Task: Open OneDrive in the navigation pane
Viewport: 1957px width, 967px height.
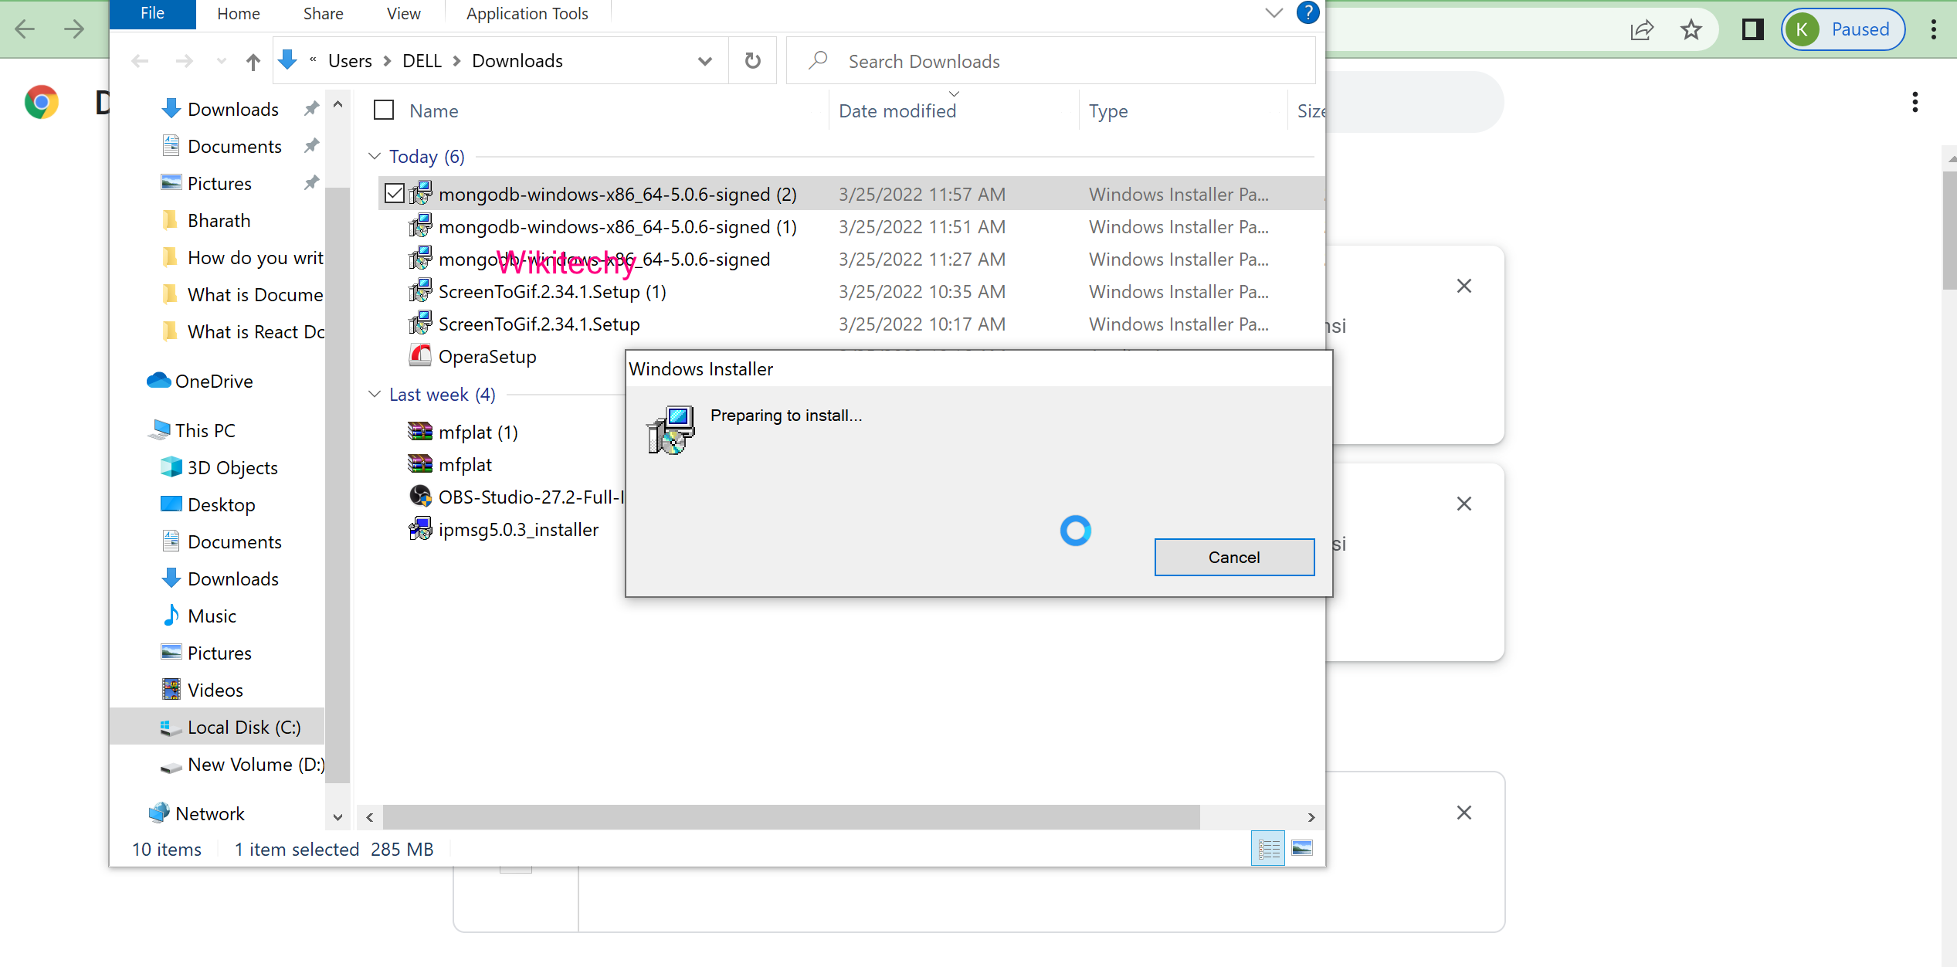Action: pyautogui.click(x=214, y=381)
